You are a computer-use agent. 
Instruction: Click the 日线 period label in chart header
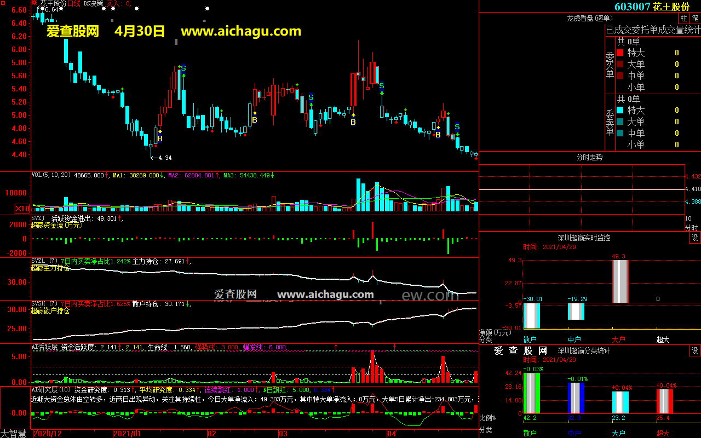coord(74,3)
